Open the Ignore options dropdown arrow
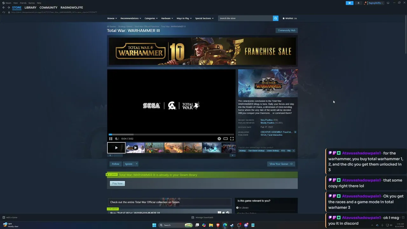The height and width of the screenshot is (229, 407). (x=137, y=164)
